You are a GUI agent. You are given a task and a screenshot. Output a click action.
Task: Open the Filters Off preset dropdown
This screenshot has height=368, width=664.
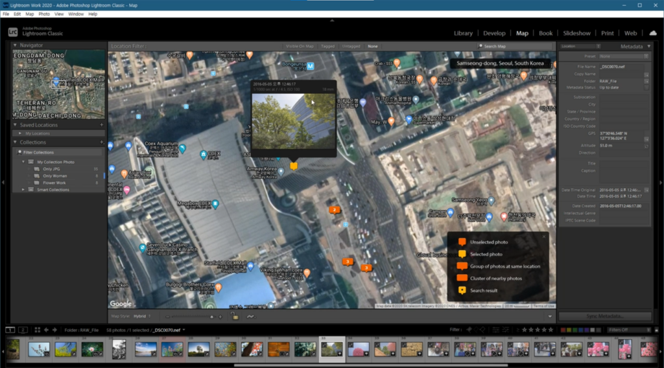[629, 330]
